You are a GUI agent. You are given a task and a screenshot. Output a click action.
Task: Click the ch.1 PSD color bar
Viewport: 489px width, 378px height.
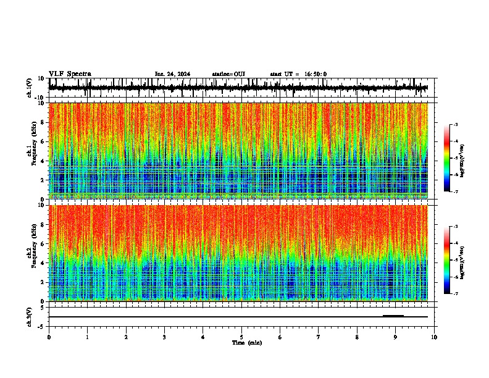446,158
